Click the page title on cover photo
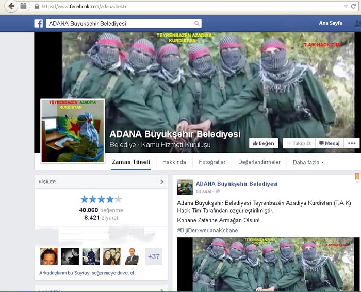Image resolution: width=361 pixels, height=292 pixels. pos(175,134)
